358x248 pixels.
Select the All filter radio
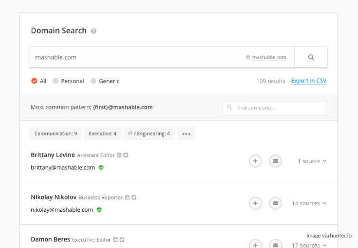34,81
